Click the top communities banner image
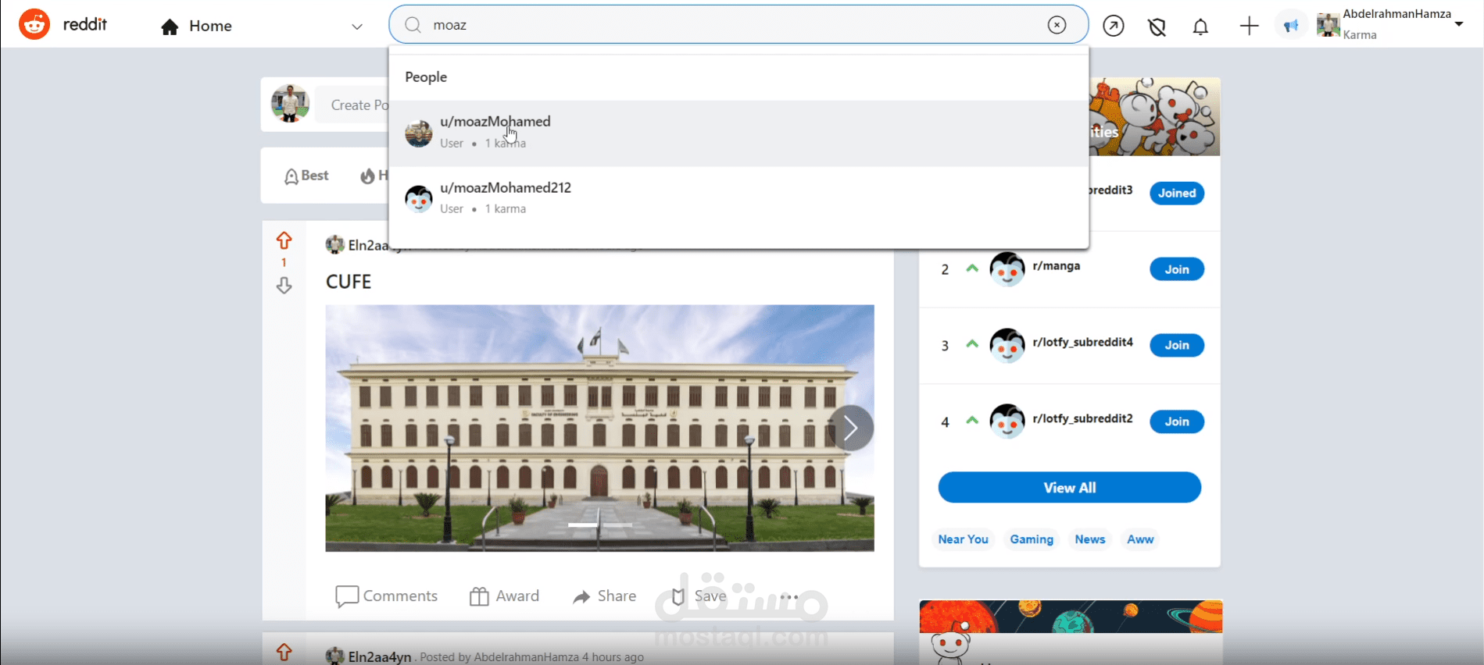 click(x=1154, y=116)
